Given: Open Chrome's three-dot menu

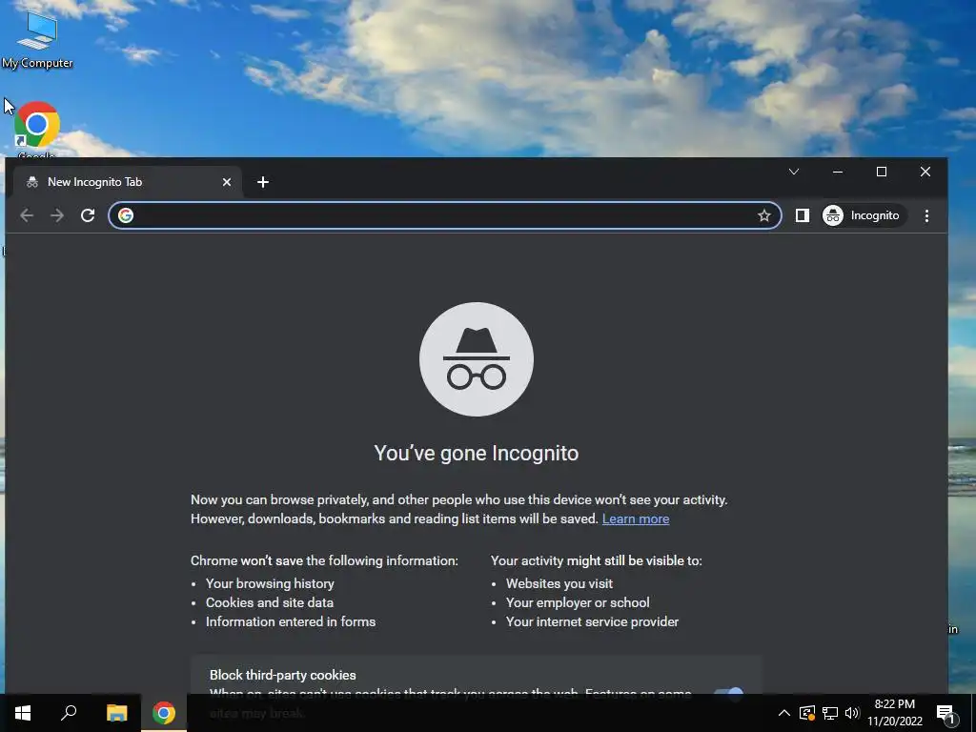Looking at the screenshot, I should click(x=926, y=215).
